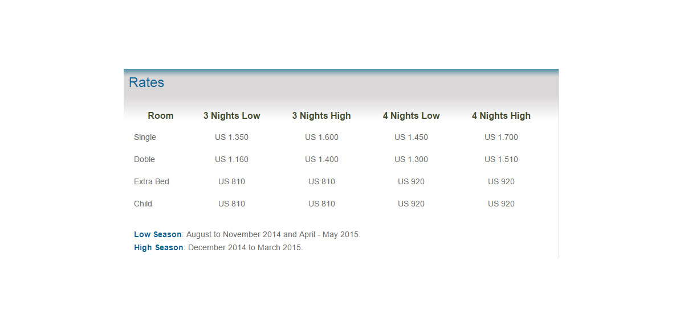Click the Extra Bed row label

[152, 181]
